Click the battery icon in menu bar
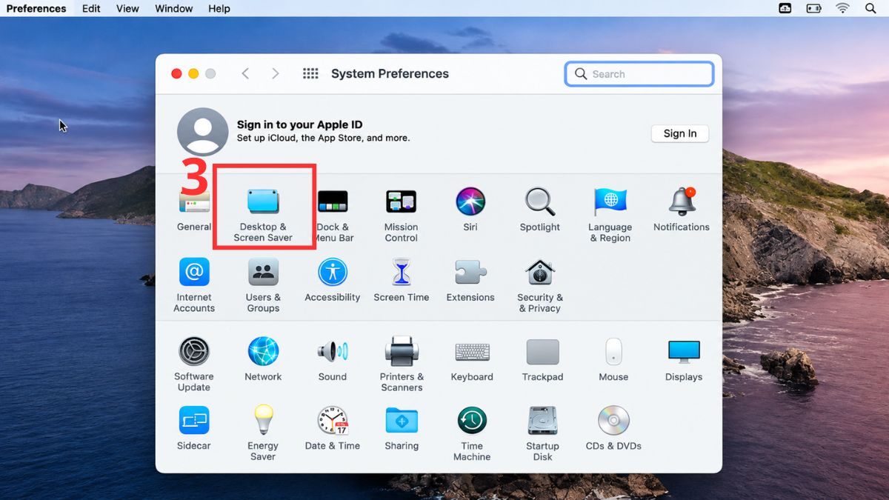Image resolution: width=889 pixels, height=500 pixels. (814, 8)
